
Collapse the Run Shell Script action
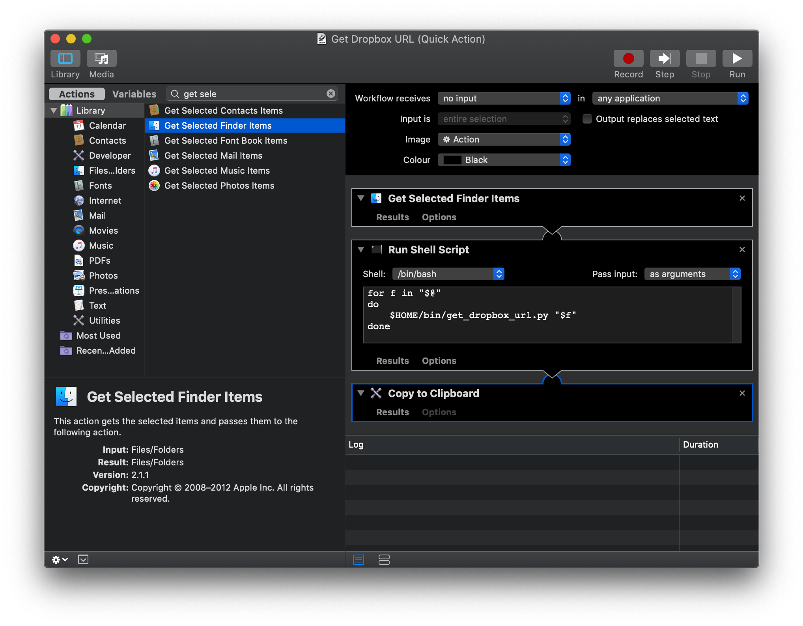tap(362, 250)
